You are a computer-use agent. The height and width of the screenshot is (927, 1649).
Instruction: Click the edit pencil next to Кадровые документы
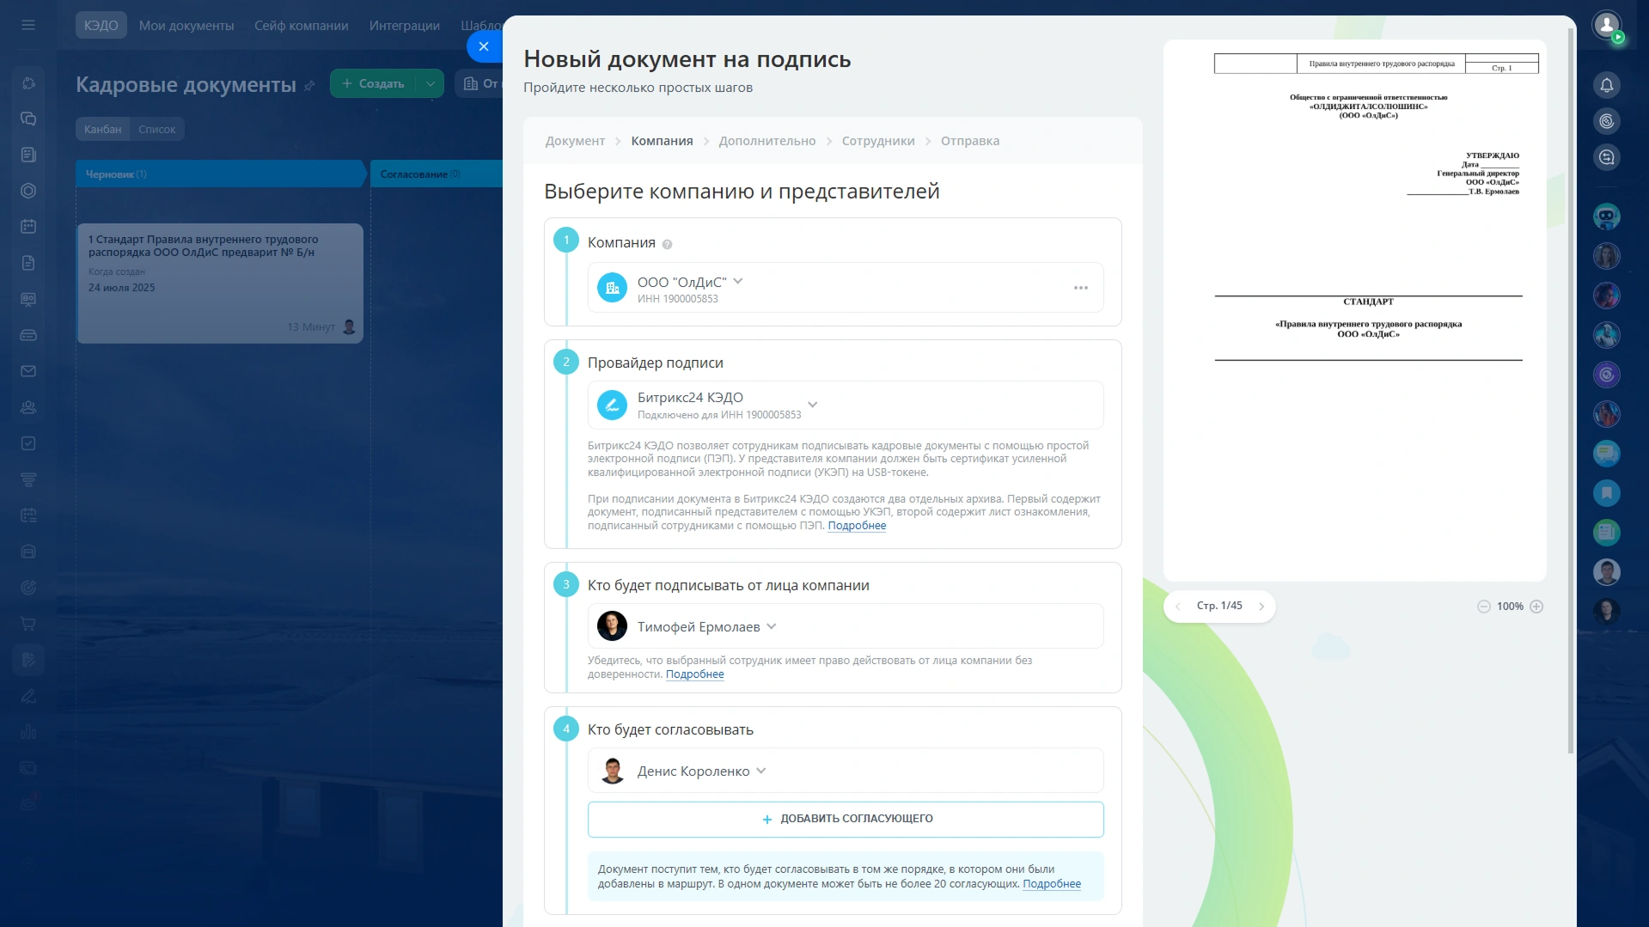point(310,86)
